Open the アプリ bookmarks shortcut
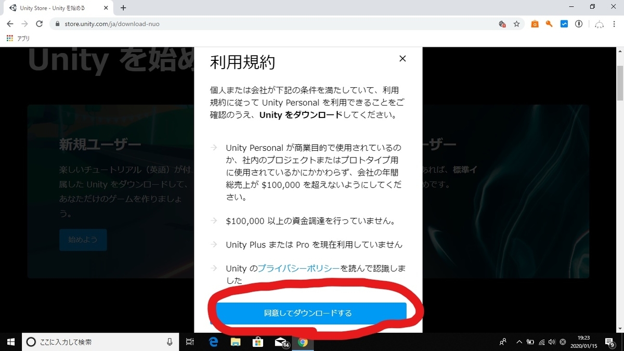The width and height of the screenshot is (624, 351). pyautogui.click(x=18, y=38)
